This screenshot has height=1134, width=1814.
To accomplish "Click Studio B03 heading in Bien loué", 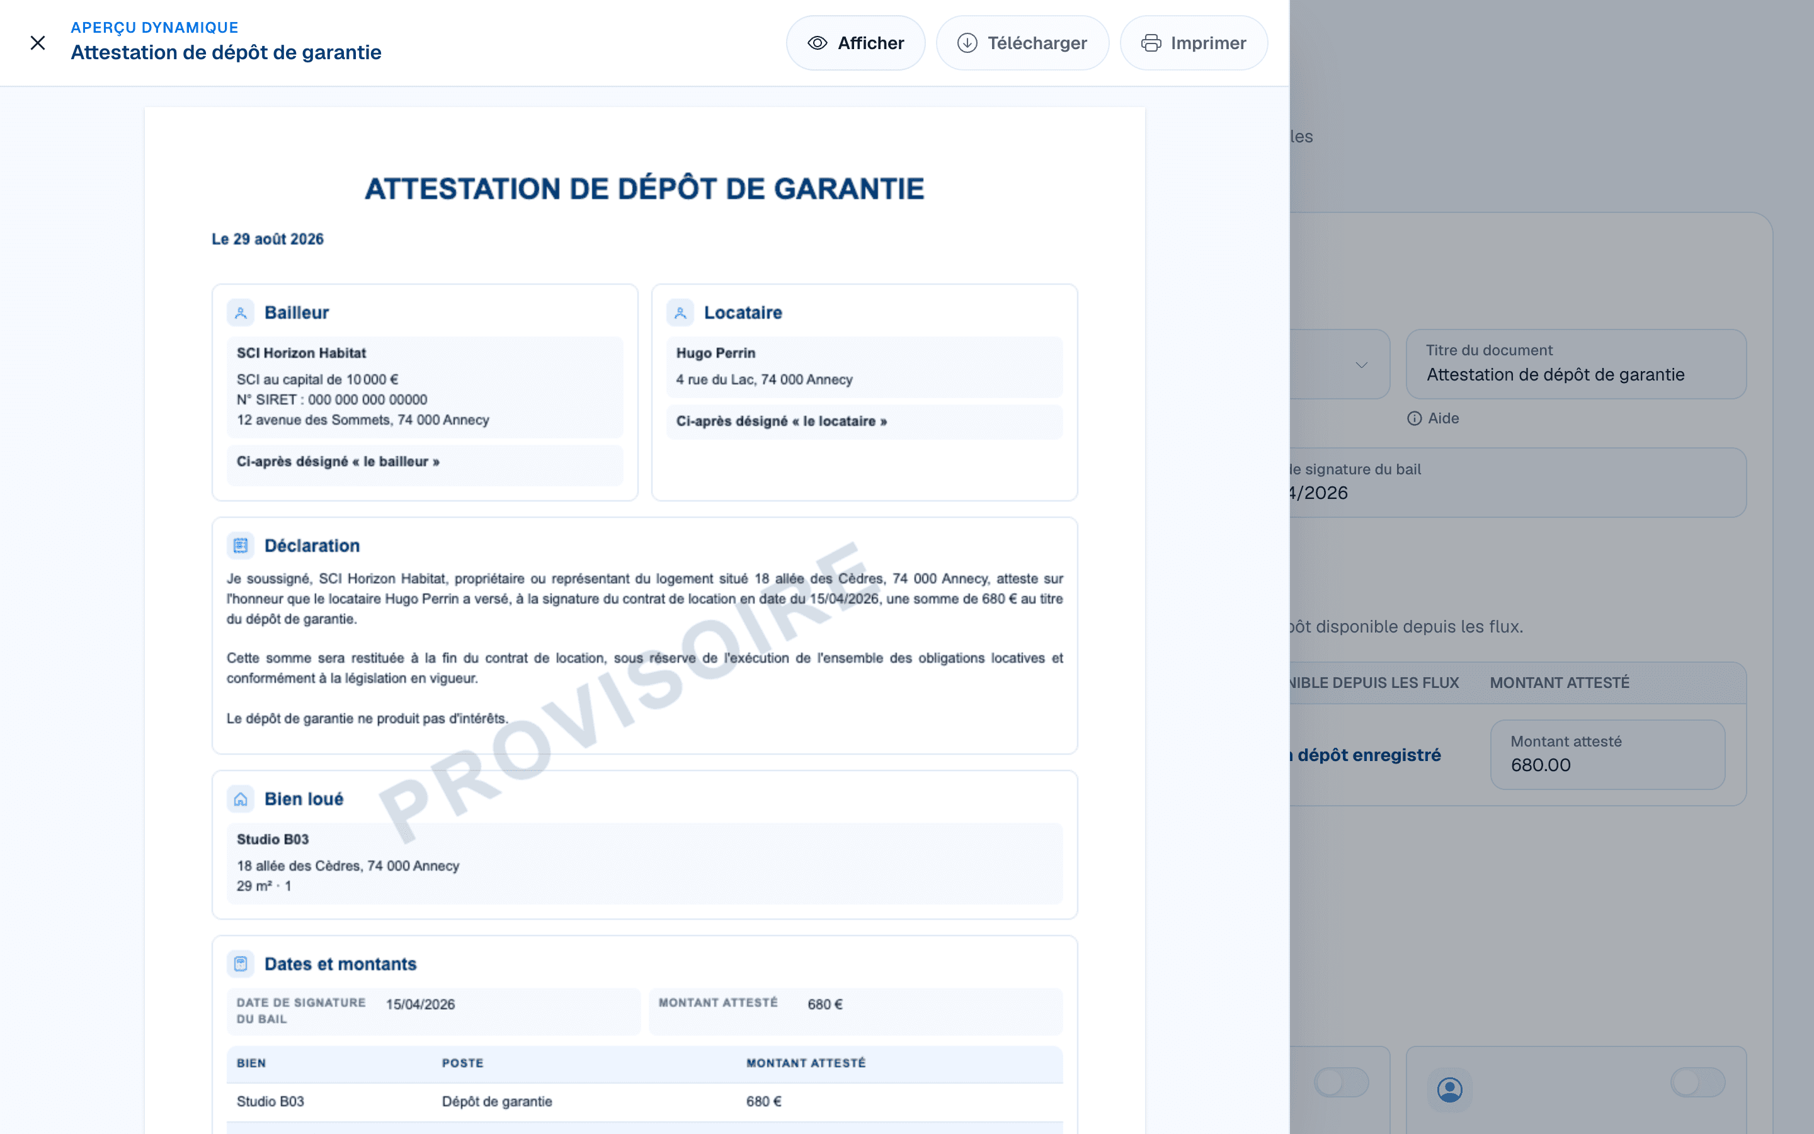I will point(273,839).
